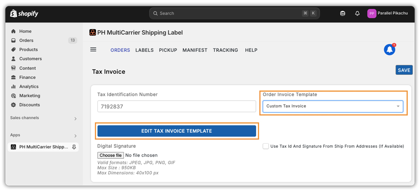Click the Orders count badge 13
420x191 pixels.
tap(73, 40)
